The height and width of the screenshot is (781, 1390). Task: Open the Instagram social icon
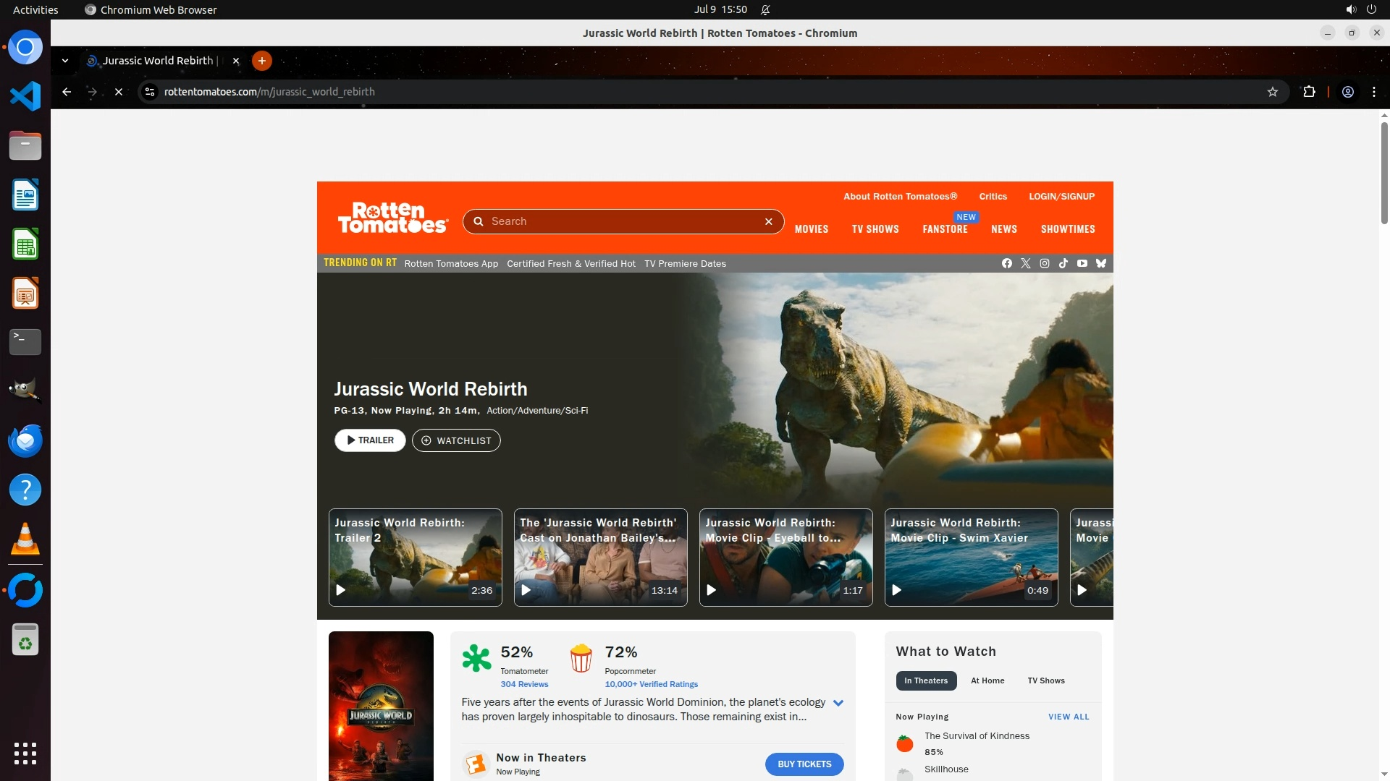(x=1044, y=263)
